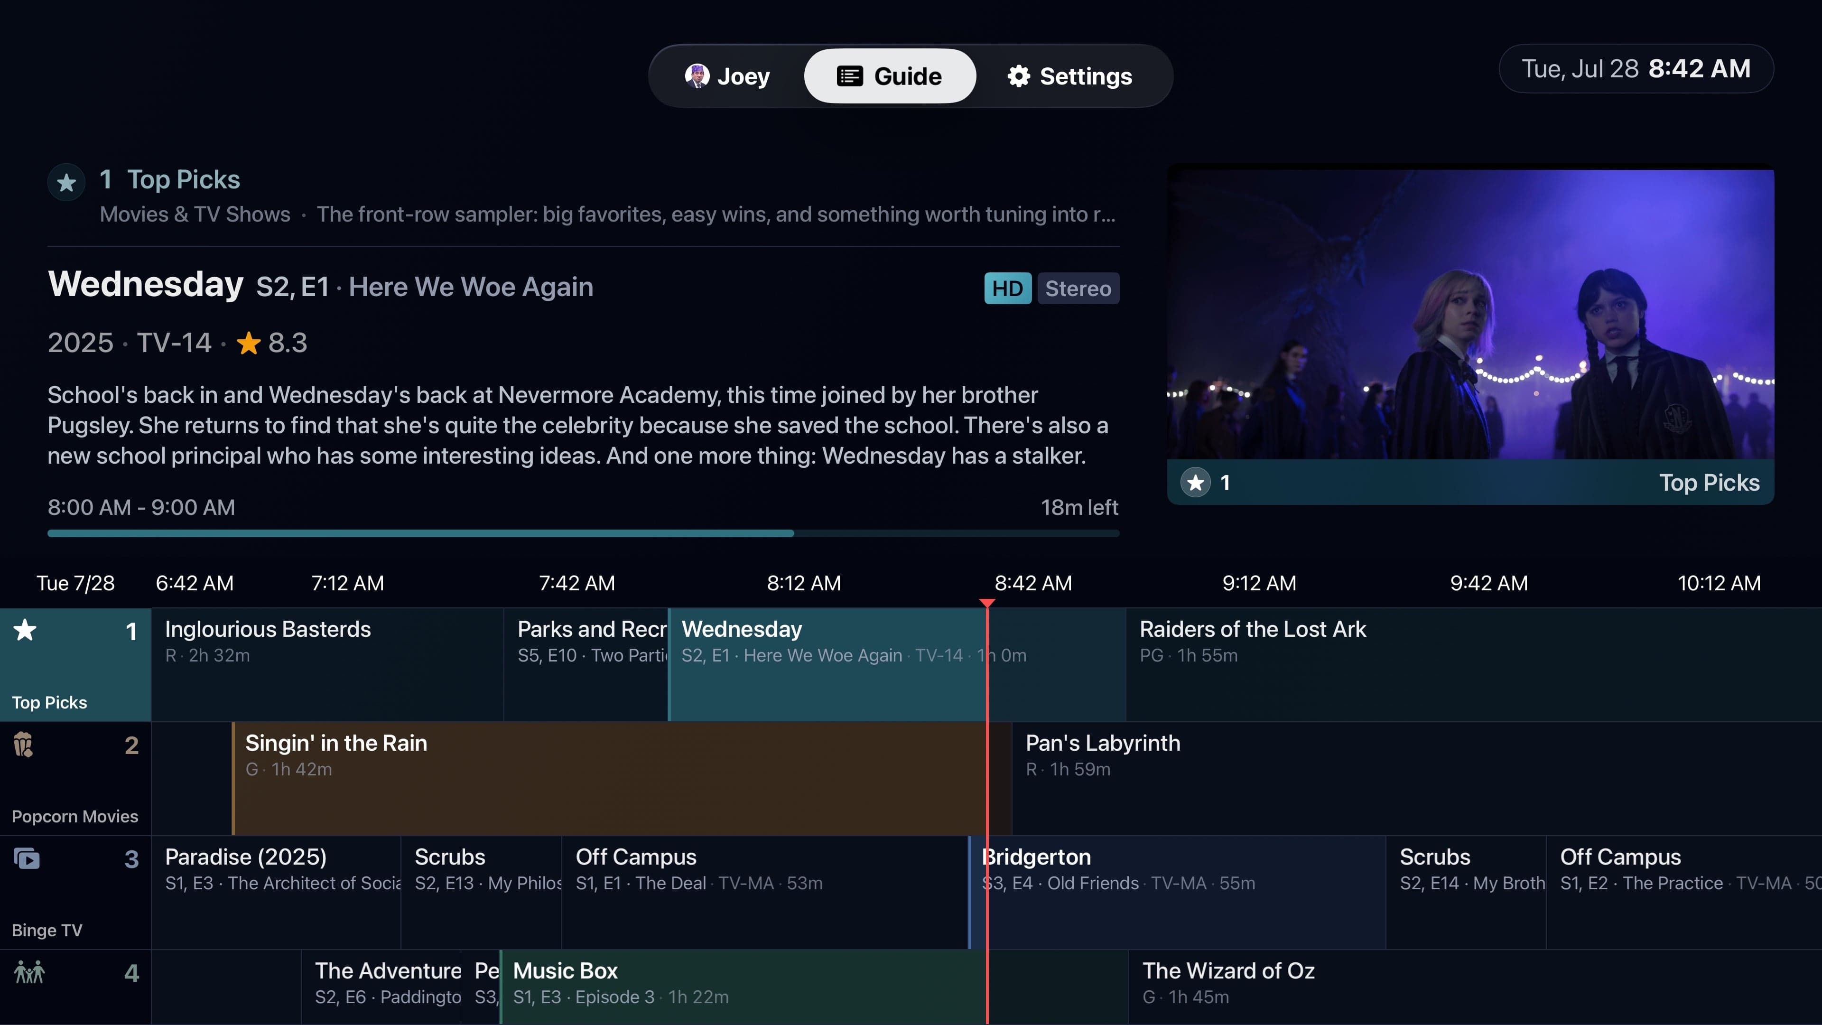Select Inglourious Basterds in the guide

point(327,664)
